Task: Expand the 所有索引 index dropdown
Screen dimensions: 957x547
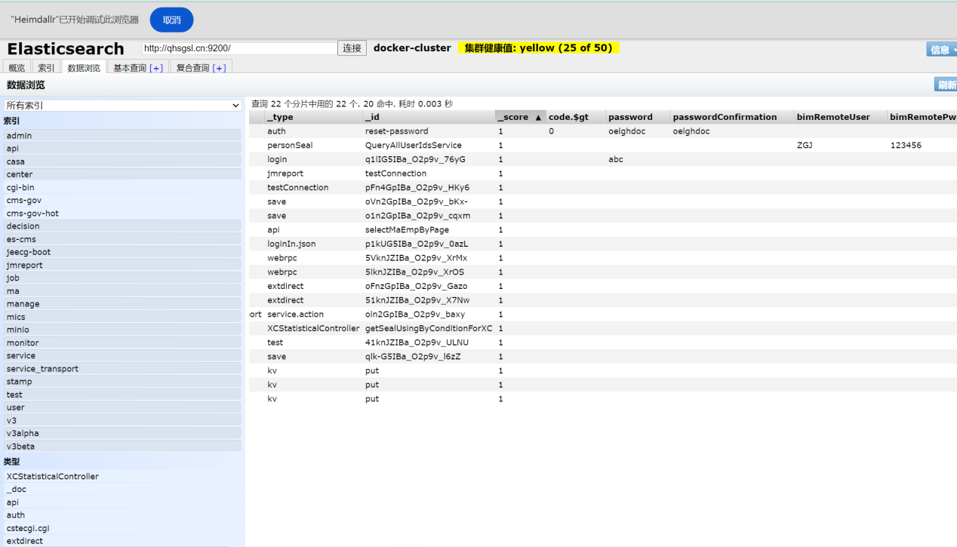Action: tap(122, 106)
